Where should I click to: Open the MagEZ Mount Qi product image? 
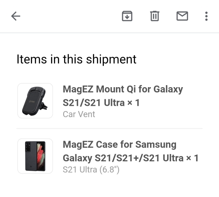tap(35, 101)
